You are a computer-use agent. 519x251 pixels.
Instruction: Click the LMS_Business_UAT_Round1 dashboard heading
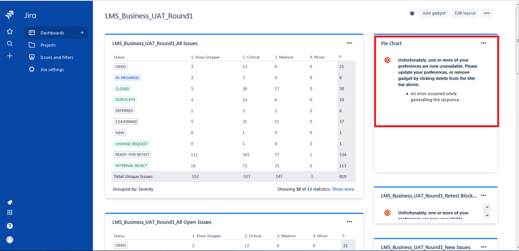149,16
